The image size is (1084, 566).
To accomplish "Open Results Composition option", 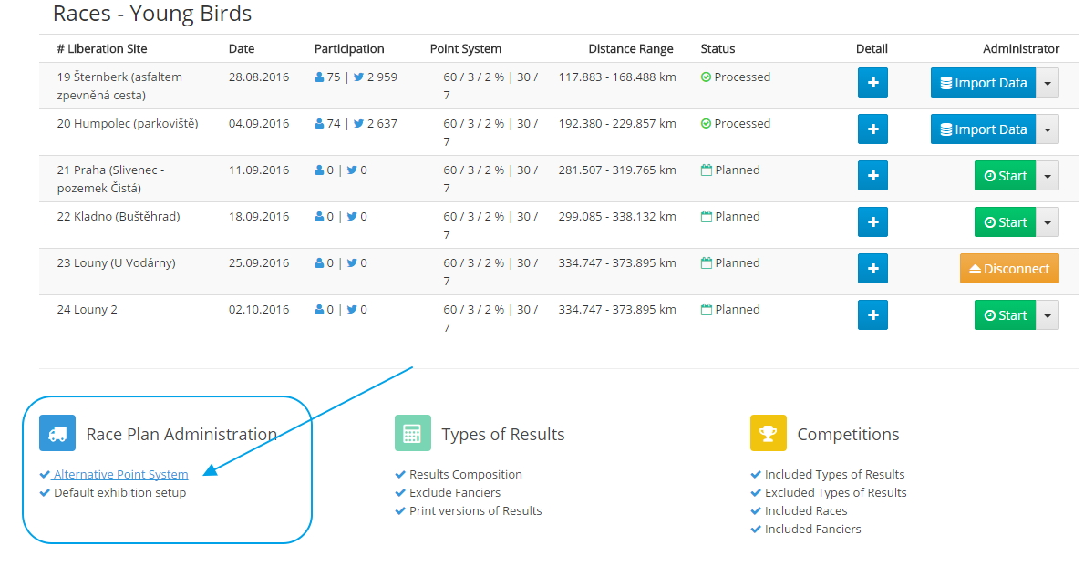I will [465, 474].
